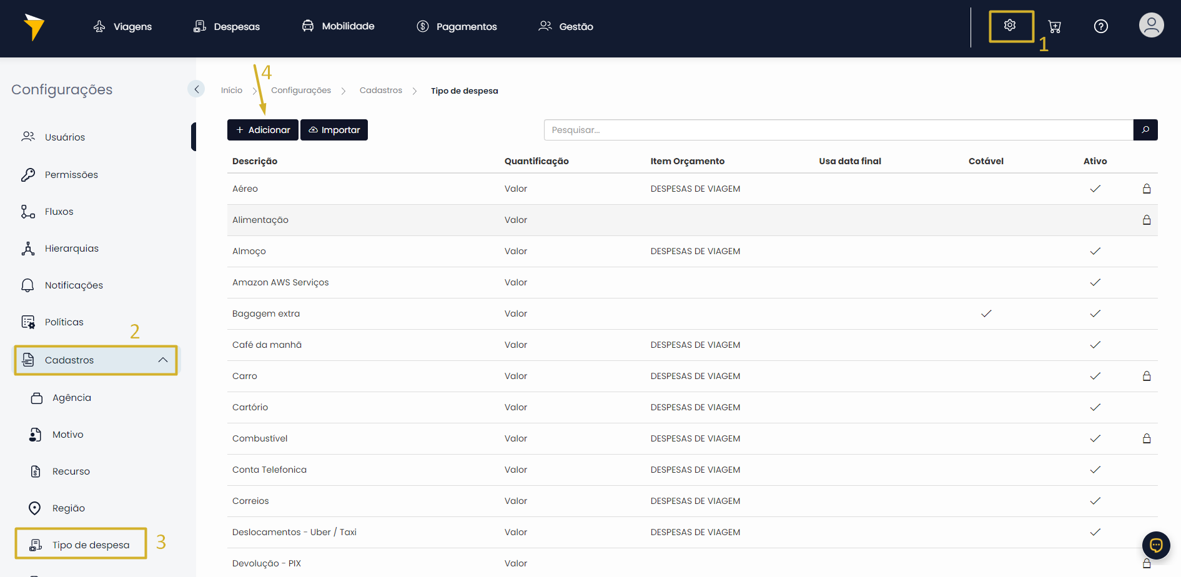Toggle Ativo checkmark for Aéreo
The height and width of the screenshot is (577, 1181).
click(1095, 189)
